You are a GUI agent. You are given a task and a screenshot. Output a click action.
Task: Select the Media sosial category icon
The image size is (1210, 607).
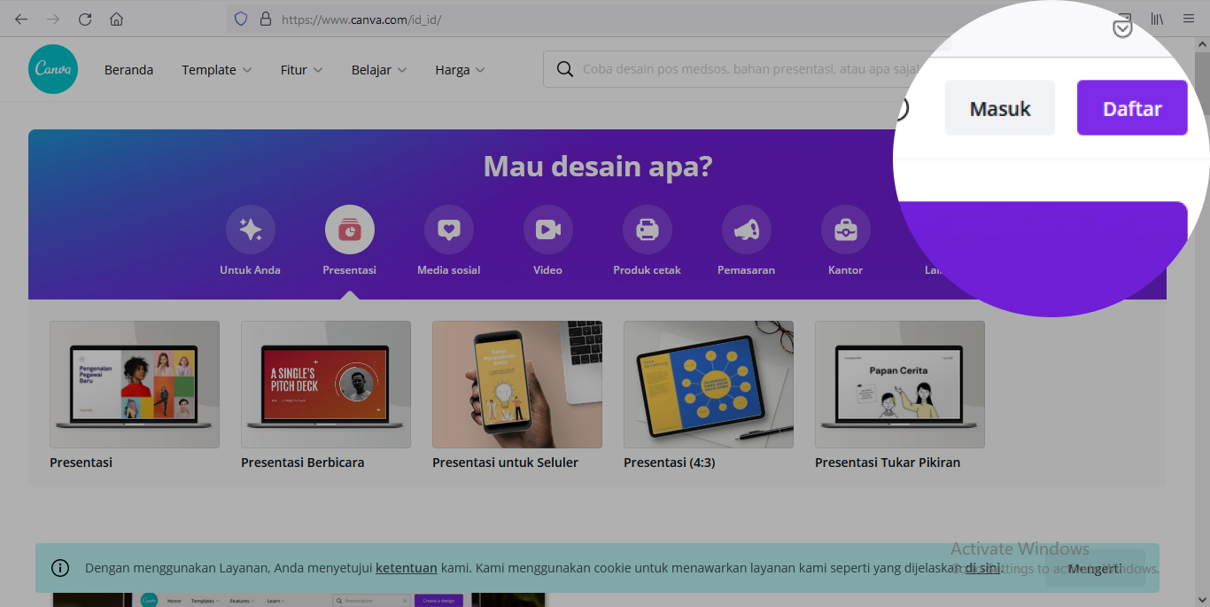tap(448, 229)
